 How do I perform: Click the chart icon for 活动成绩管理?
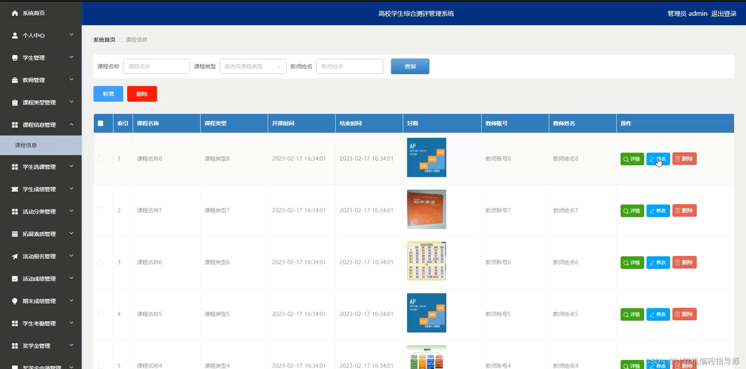pyautogui.click(x=15, y=278)
